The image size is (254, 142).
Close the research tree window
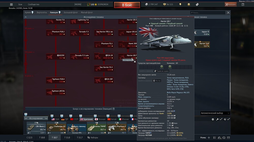[x=228, y=13]
